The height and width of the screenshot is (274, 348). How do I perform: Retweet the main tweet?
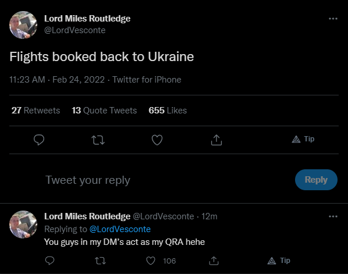click(x=98, y=140)
